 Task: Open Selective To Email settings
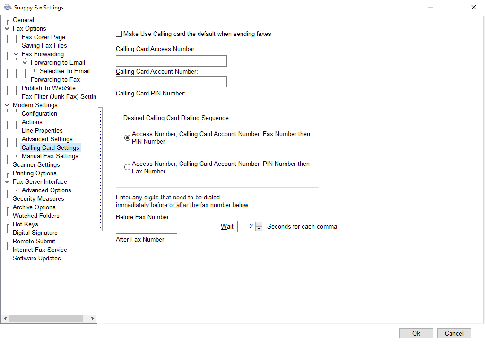point(65,71)
